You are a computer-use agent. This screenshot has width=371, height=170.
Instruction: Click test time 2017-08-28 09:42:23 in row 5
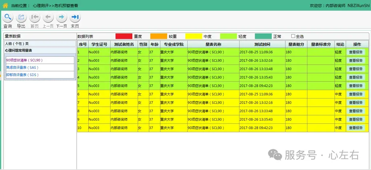tap(256, 86)
